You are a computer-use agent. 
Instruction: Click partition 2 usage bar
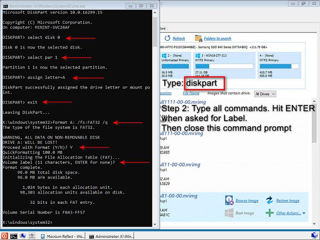pyautogui.click(x=175, y=66)
